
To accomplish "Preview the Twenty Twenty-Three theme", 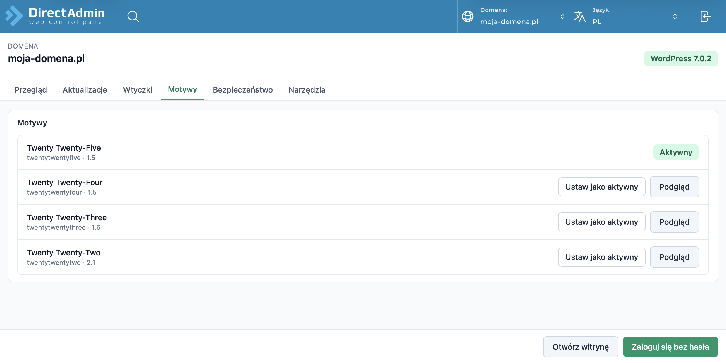I will [x=674, y=222].
